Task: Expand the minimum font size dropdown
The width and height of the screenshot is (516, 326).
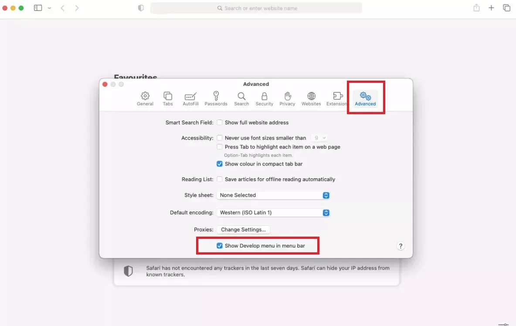Action: [x=319, y=138]
